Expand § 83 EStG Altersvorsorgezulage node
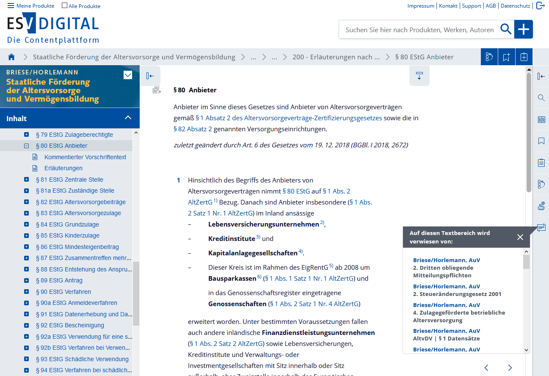 pos(26,213)
